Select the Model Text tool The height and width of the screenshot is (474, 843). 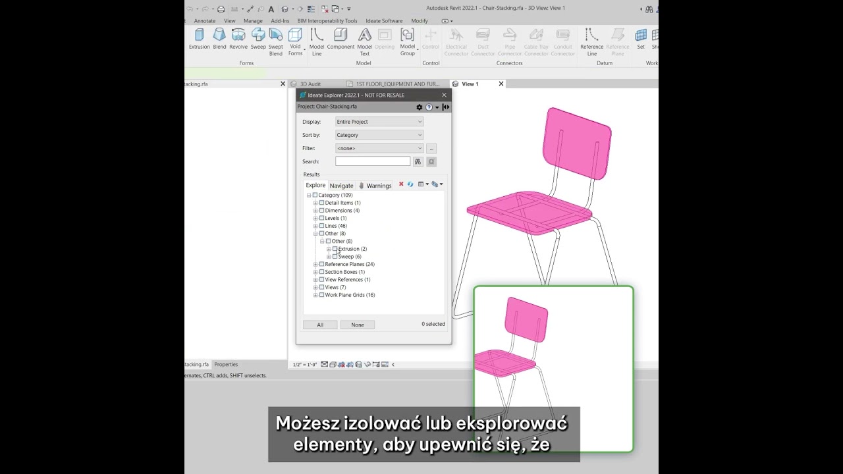click(x=364, y=42)
